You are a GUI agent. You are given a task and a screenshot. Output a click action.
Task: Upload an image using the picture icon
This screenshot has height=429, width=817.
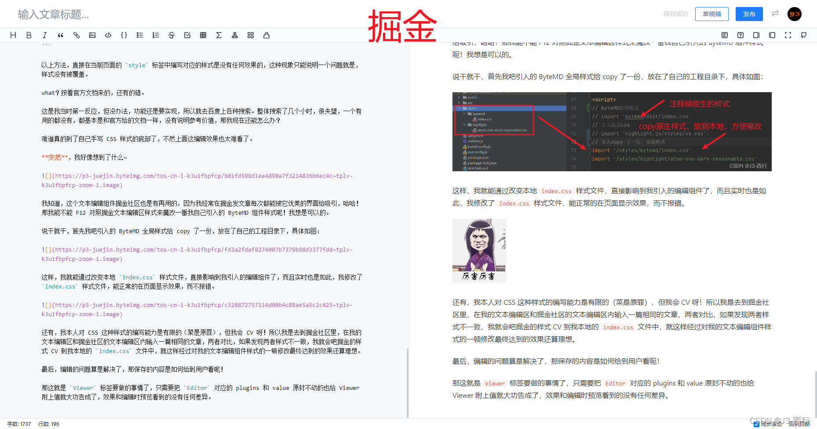click(x=92, y=35)
